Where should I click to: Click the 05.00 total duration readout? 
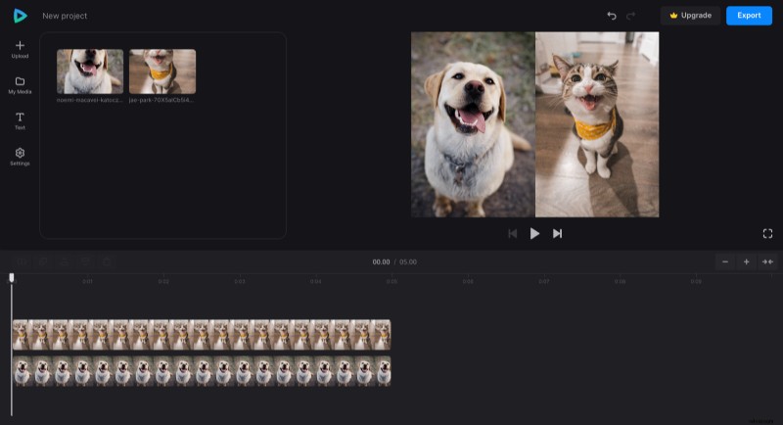point(408,262)
